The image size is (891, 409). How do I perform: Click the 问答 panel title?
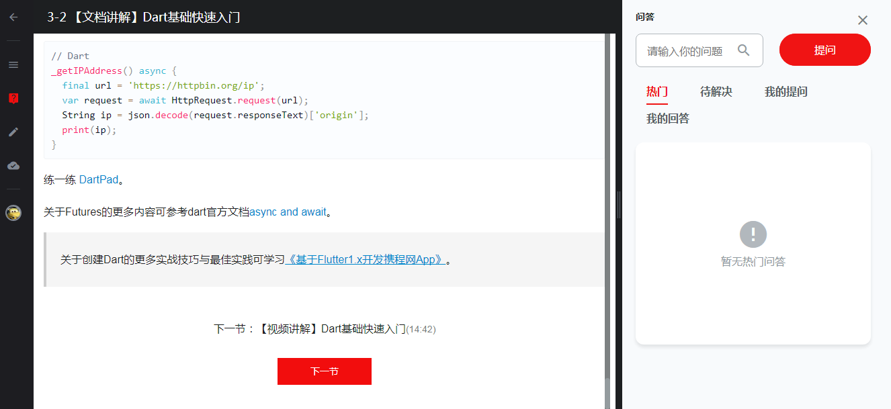pos(645,17)
